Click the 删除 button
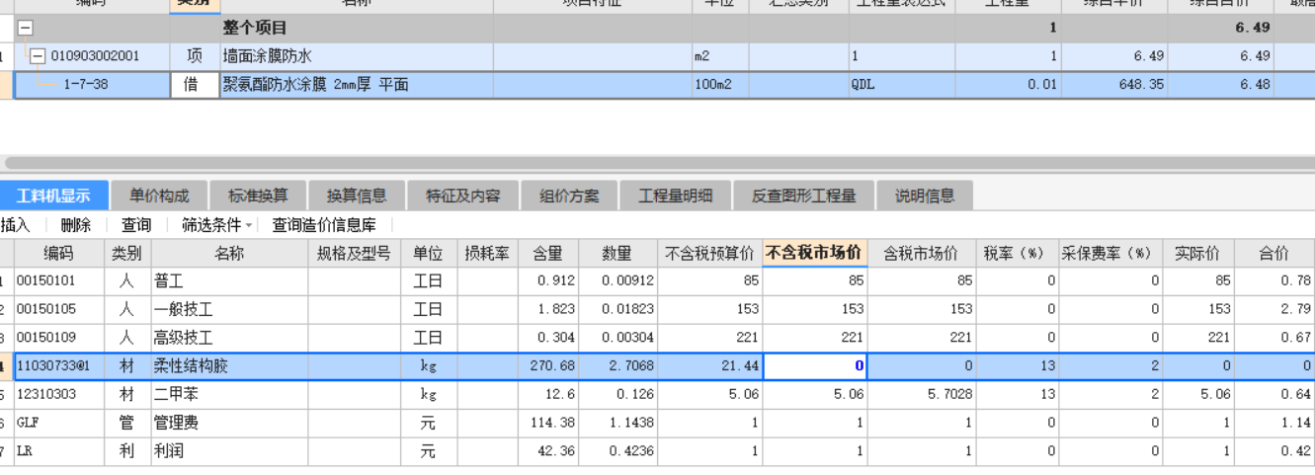Screen dimensions: 1315x475 [75, 226]
